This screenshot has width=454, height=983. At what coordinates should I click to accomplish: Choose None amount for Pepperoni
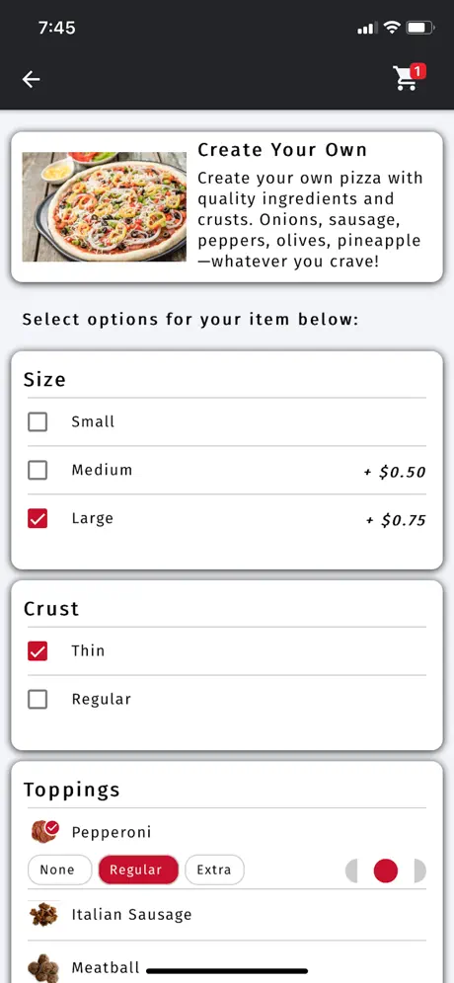[x=59, y=870]
